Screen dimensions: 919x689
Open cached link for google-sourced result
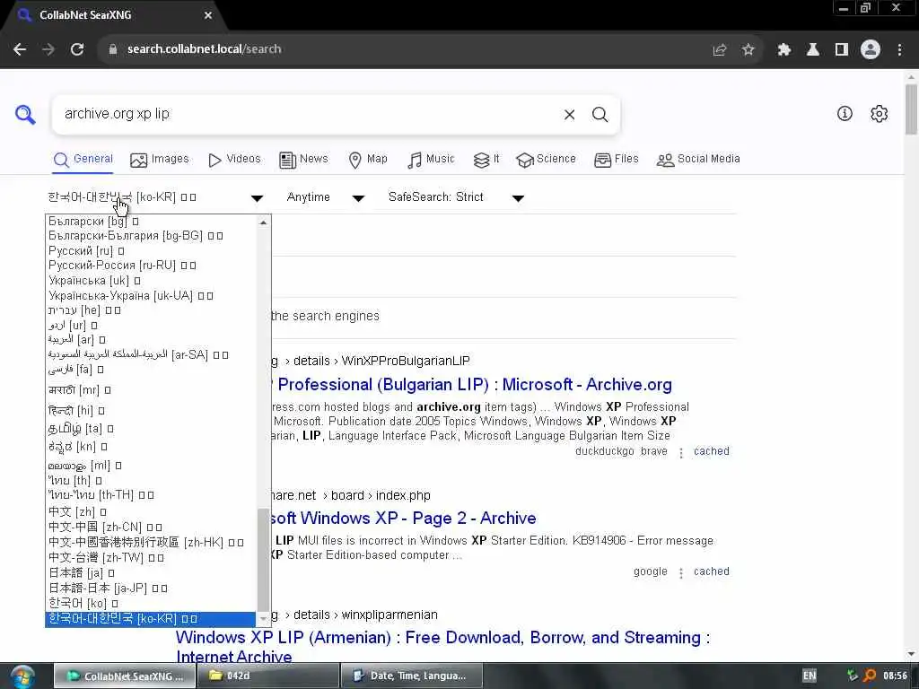[712, 571]
